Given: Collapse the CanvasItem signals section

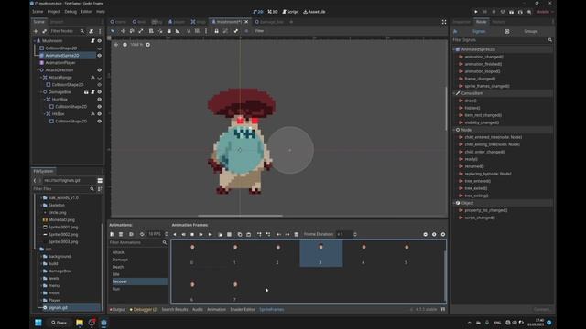Looking at the screenshot, I should coord(454,93).
